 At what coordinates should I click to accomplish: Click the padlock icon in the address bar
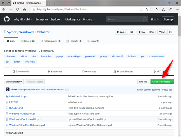pos(34,9)
